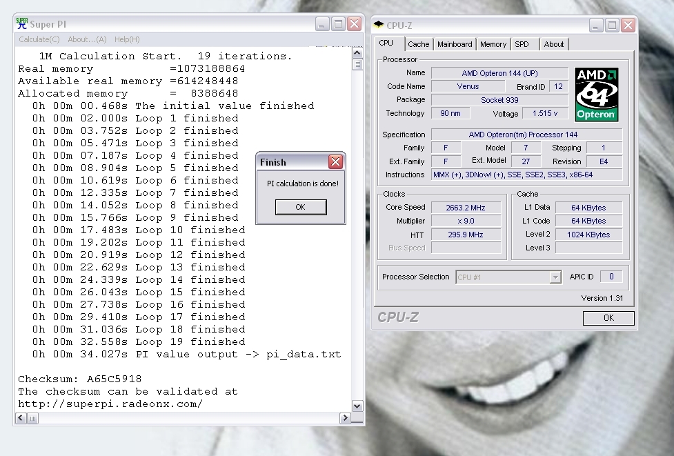This screenshot has width=674, height=456.
Task: Close the Finish dialog with the X
Action: (335, 162)
